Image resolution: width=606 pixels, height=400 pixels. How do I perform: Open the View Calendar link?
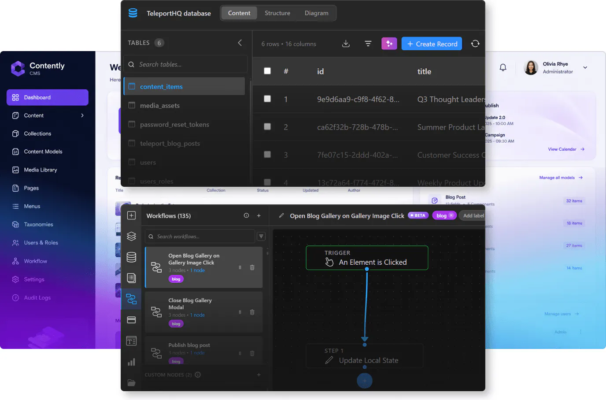(x=566, y=149)
